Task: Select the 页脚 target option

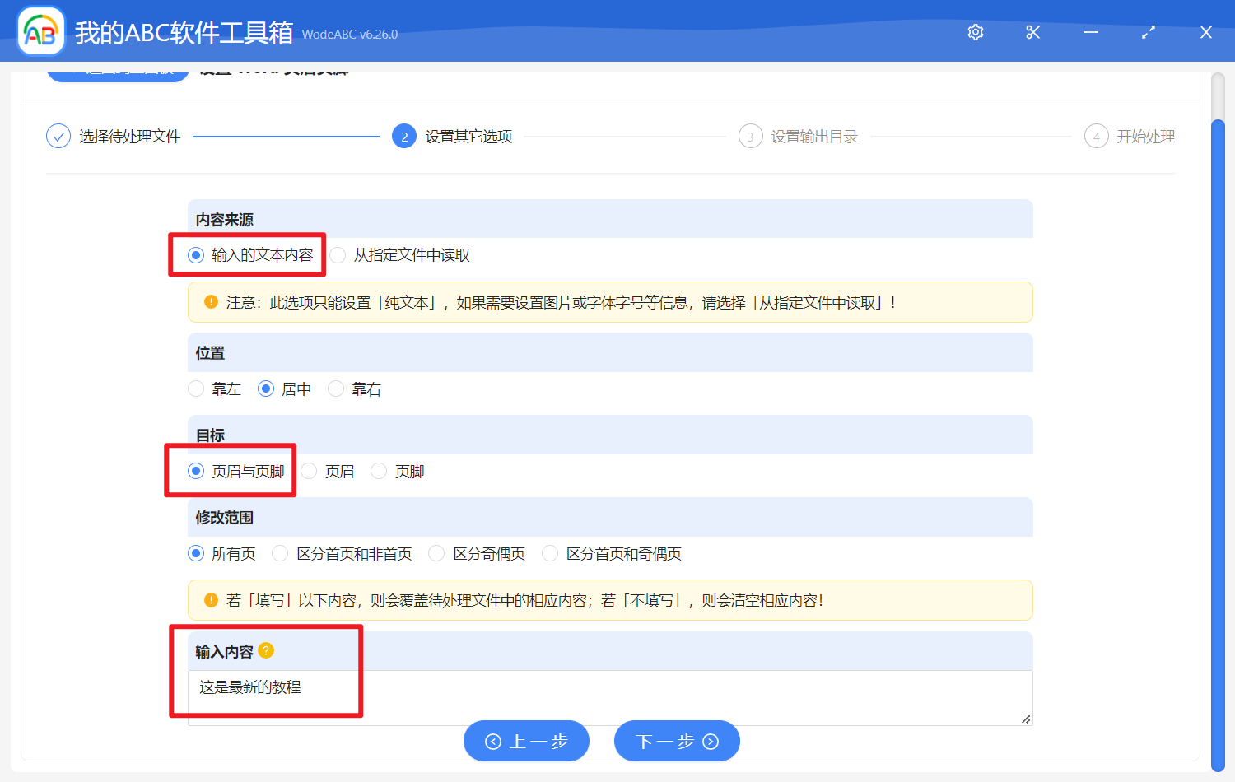Action: tap(378, 470)
